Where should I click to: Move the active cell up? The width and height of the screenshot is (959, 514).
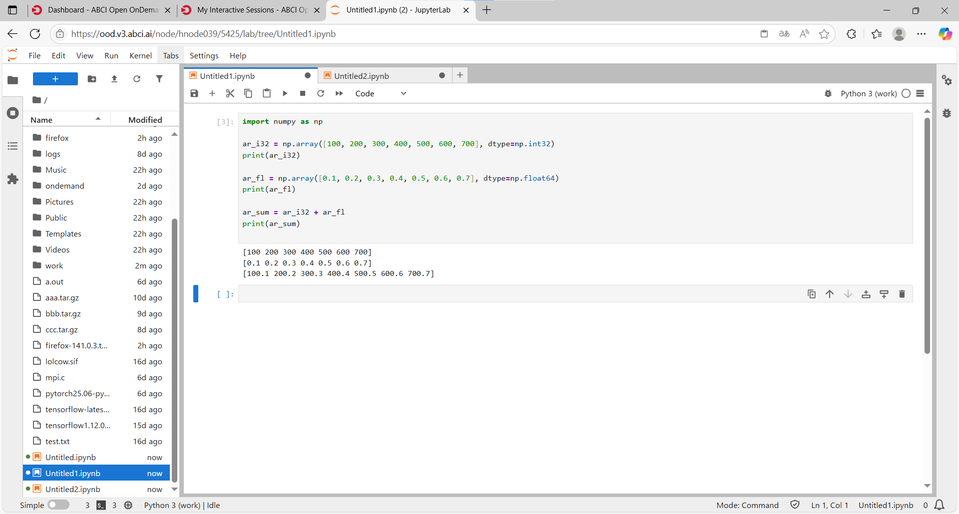tap(830, 294)
